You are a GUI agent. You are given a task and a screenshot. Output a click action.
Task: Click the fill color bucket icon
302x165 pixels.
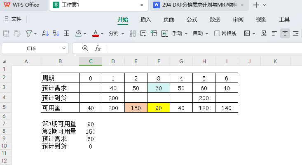pos(78,33)
